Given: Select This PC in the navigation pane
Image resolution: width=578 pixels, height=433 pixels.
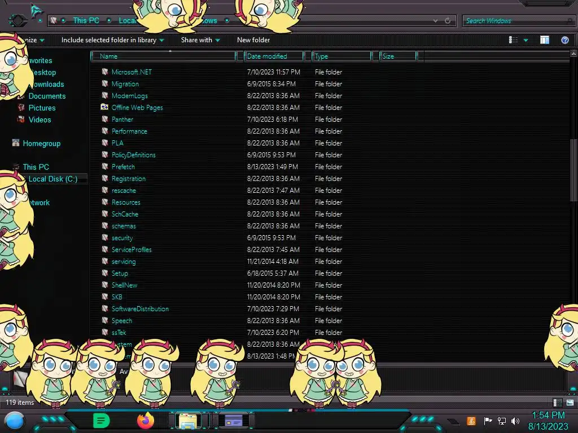Looking at the screenshot, I should pyautogui.click(x=36, y=167).
